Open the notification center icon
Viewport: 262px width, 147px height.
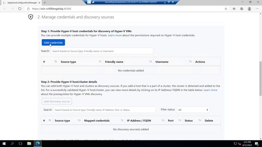click(x=257, y=143)
